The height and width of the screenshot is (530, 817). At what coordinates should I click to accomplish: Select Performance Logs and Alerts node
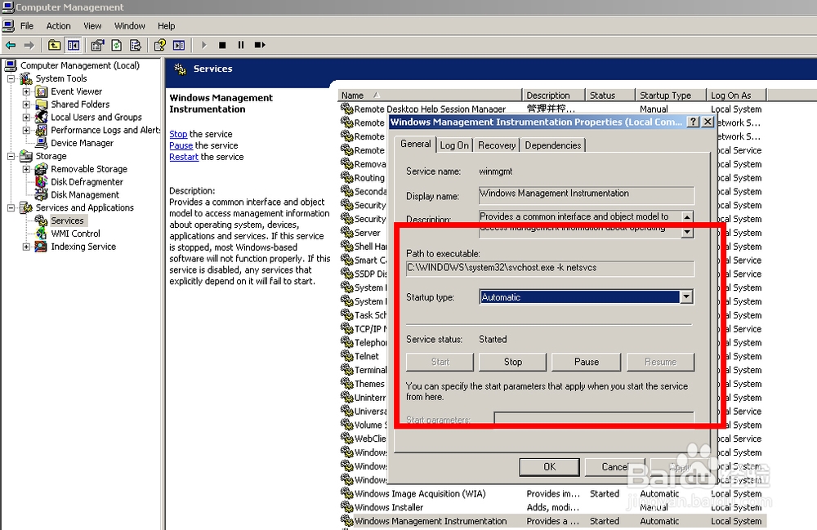point(105,130)
